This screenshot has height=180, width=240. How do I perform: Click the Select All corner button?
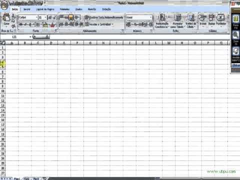tap(3, 43)
